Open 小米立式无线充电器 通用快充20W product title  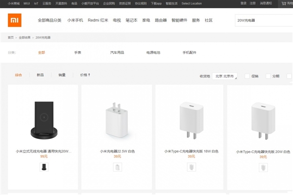point(44,151)
